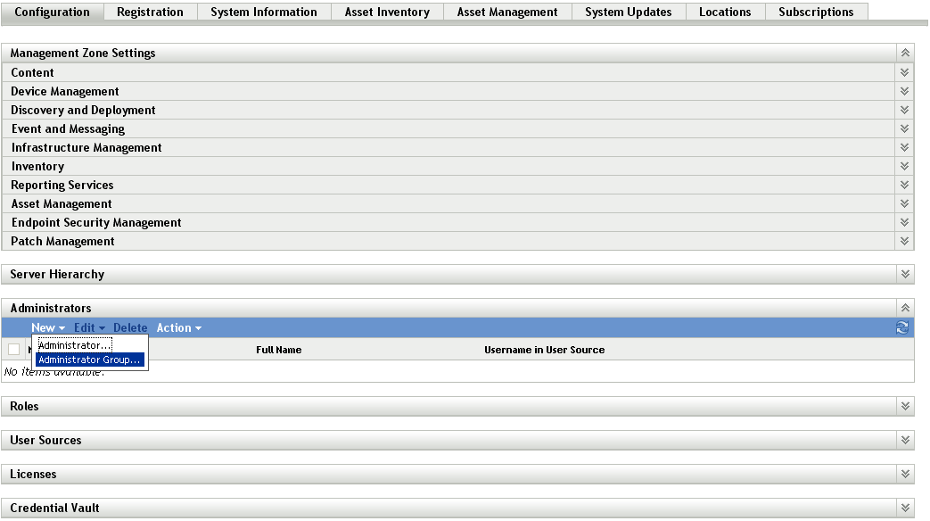Collapse the Administrators panel
The image size is (930, 521).
(903, 308)
